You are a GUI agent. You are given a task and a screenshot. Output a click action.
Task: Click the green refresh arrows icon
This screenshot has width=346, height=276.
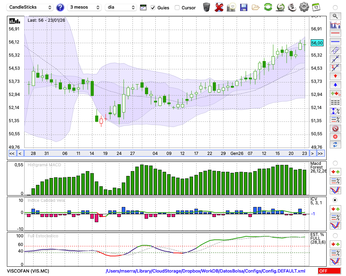[x=268, y=7]
